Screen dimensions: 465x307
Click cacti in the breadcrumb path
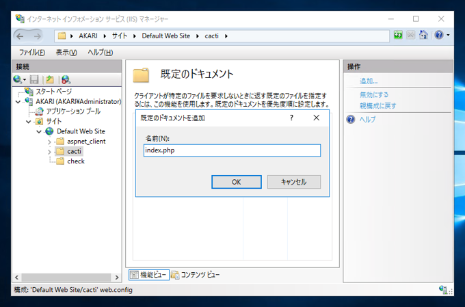(211, 36)
